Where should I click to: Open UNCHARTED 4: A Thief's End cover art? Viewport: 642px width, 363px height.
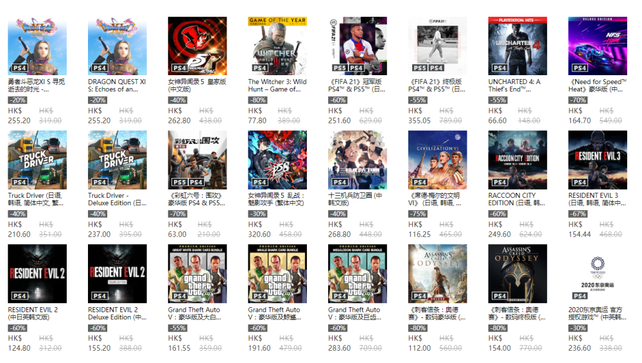517,46
